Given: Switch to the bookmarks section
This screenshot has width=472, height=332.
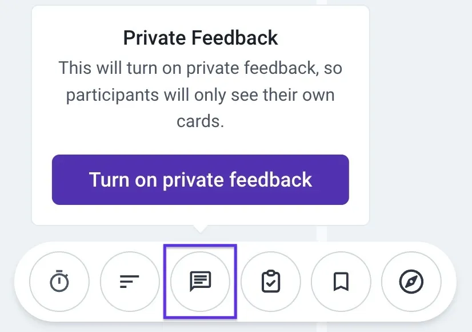Looking at the screenshot, I should coord(341,282).
